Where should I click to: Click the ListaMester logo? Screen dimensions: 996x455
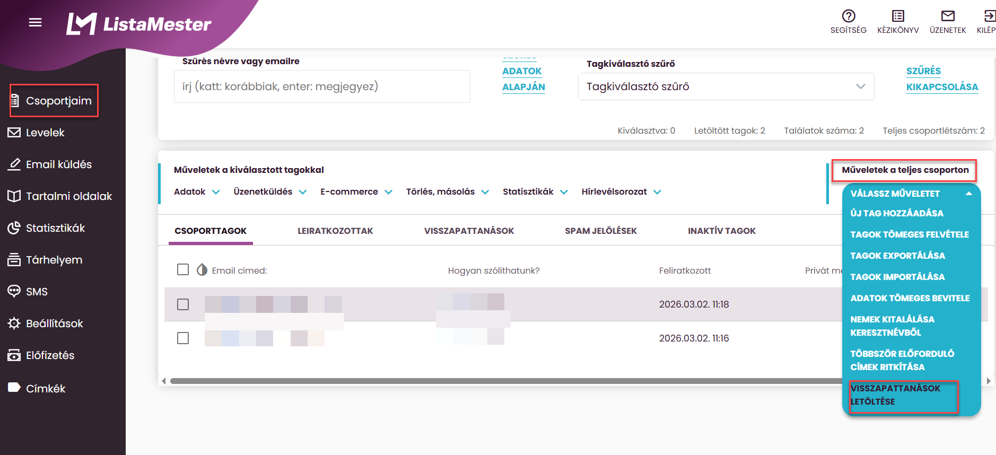point(138,24)
